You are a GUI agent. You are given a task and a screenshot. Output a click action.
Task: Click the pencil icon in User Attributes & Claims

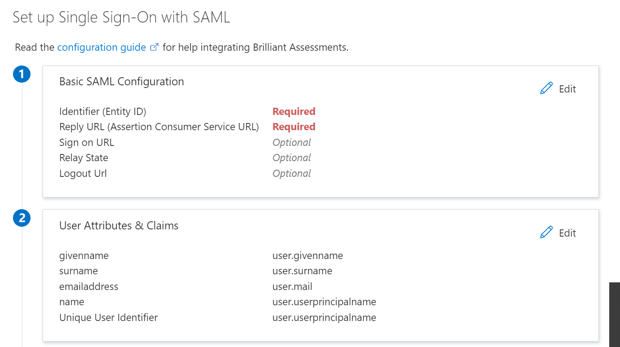[546, 233]
